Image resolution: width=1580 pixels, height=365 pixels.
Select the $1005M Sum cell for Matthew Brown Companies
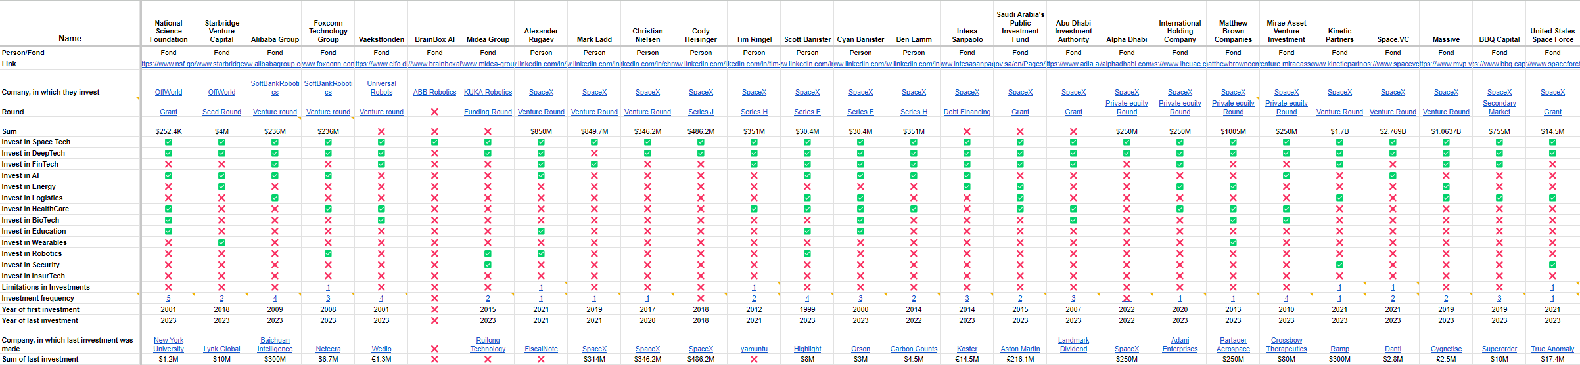coord(1233,131)
